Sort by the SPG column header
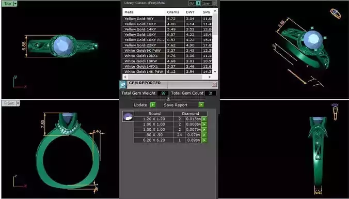The image size is (349, 199). pyautogui.click(x=207, y=12)
